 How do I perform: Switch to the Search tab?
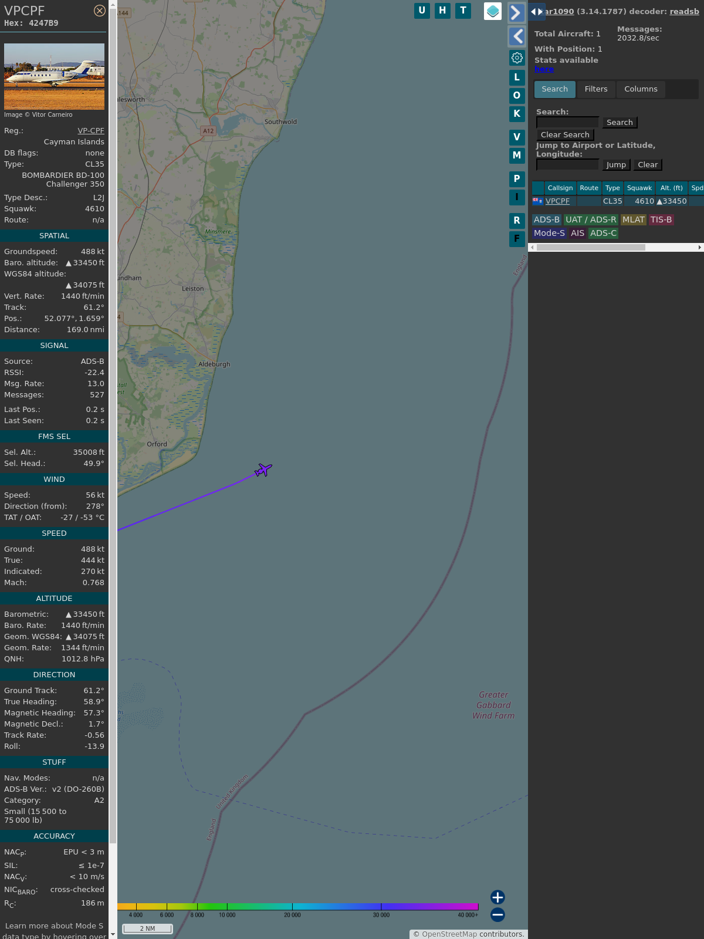[x=555, y=89]
